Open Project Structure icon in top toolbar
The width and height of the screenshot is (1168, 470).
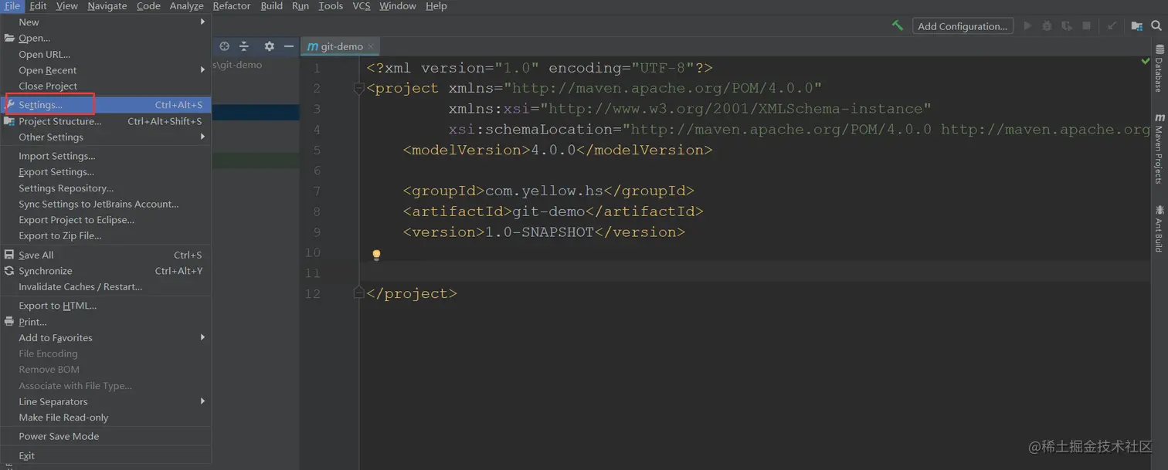point(1137,25)
